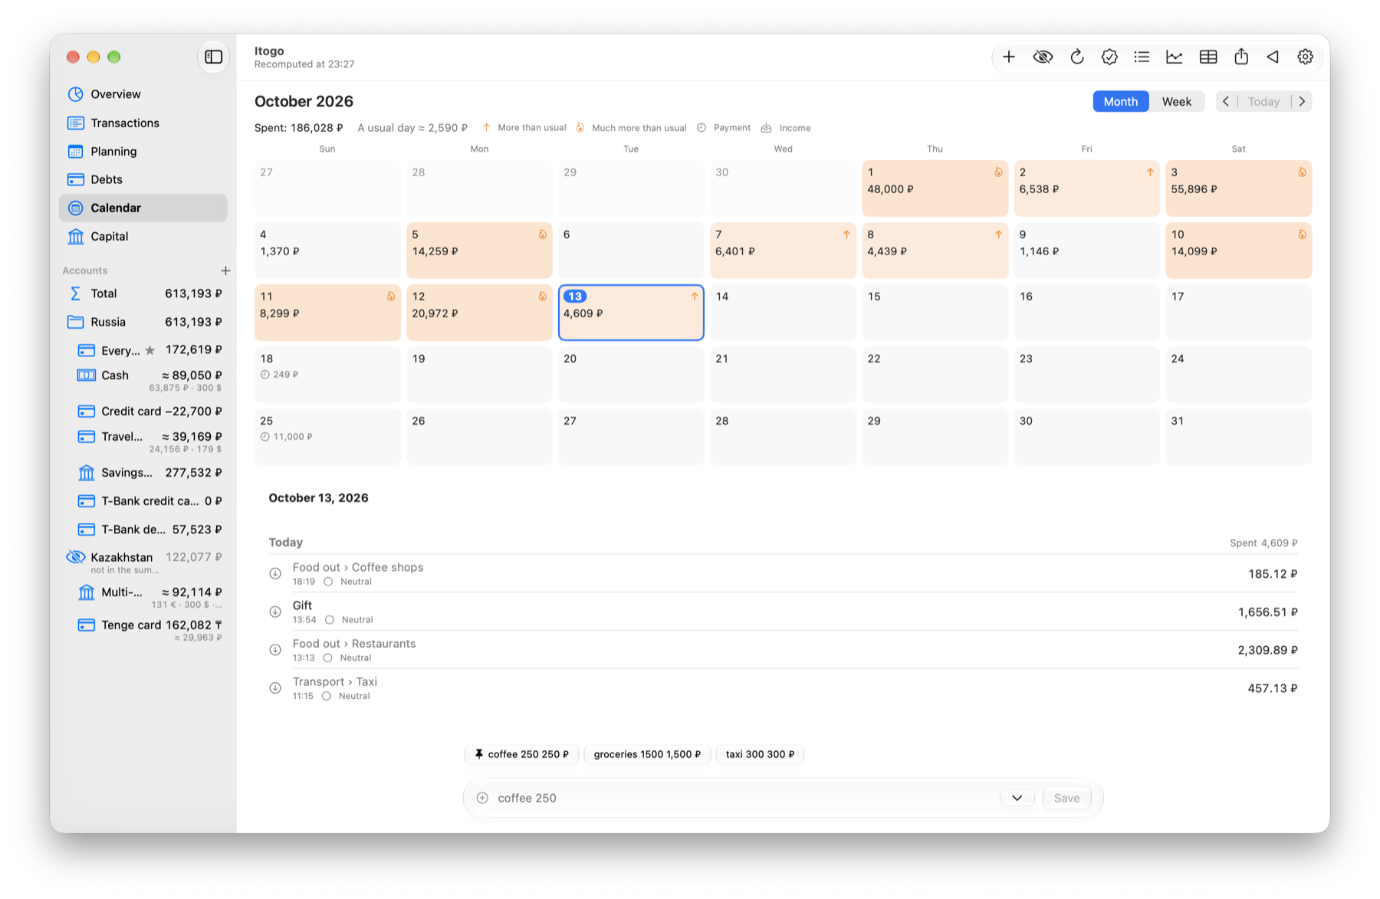The image size is (1380, 899).
Task: Focus the quick-entry field reading coffee 250
Action: click(744, 798)
